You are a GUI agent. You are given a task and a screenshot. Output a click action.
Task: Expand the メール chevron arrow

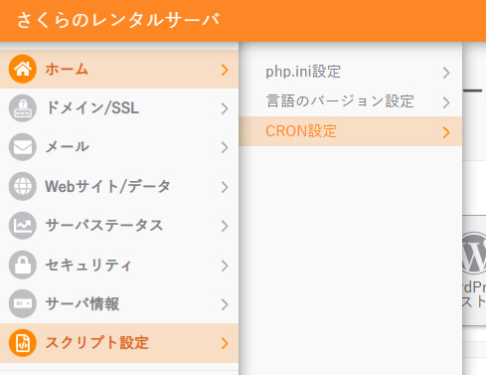click(225, 147)
